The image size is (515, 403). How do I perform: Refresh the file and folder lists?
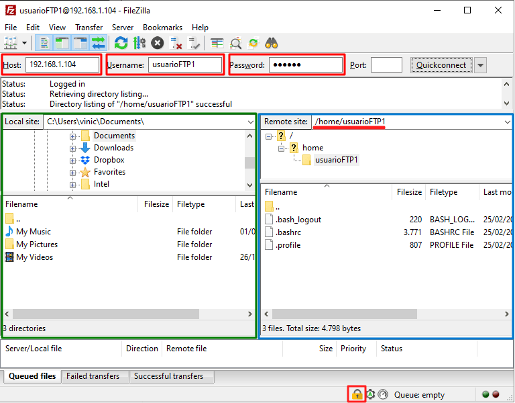coord(121,43)
